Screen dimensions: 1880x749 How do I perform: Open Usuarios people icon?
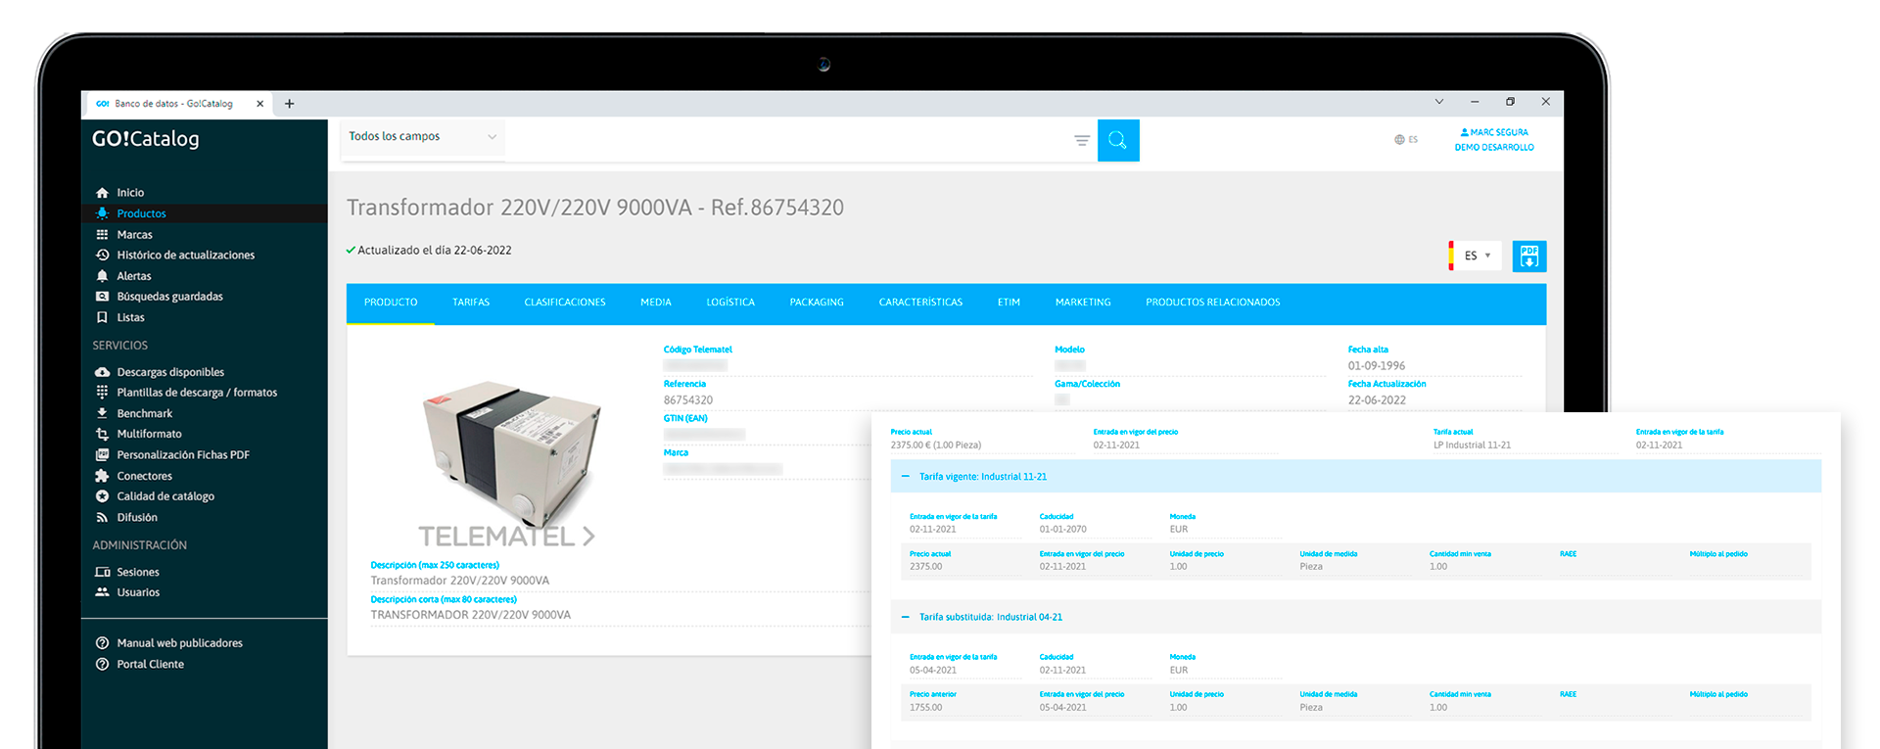pos(102,592)
